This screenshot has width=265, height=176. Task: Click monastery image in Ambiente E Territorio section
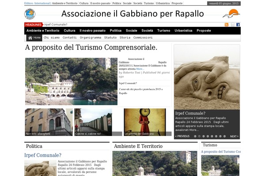[x=155, y=164]
